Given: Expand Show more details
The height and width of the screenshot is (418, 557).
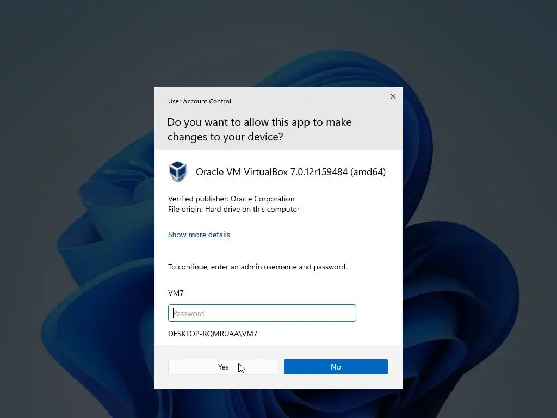Looking at the screenshot, I should (199, 235).
